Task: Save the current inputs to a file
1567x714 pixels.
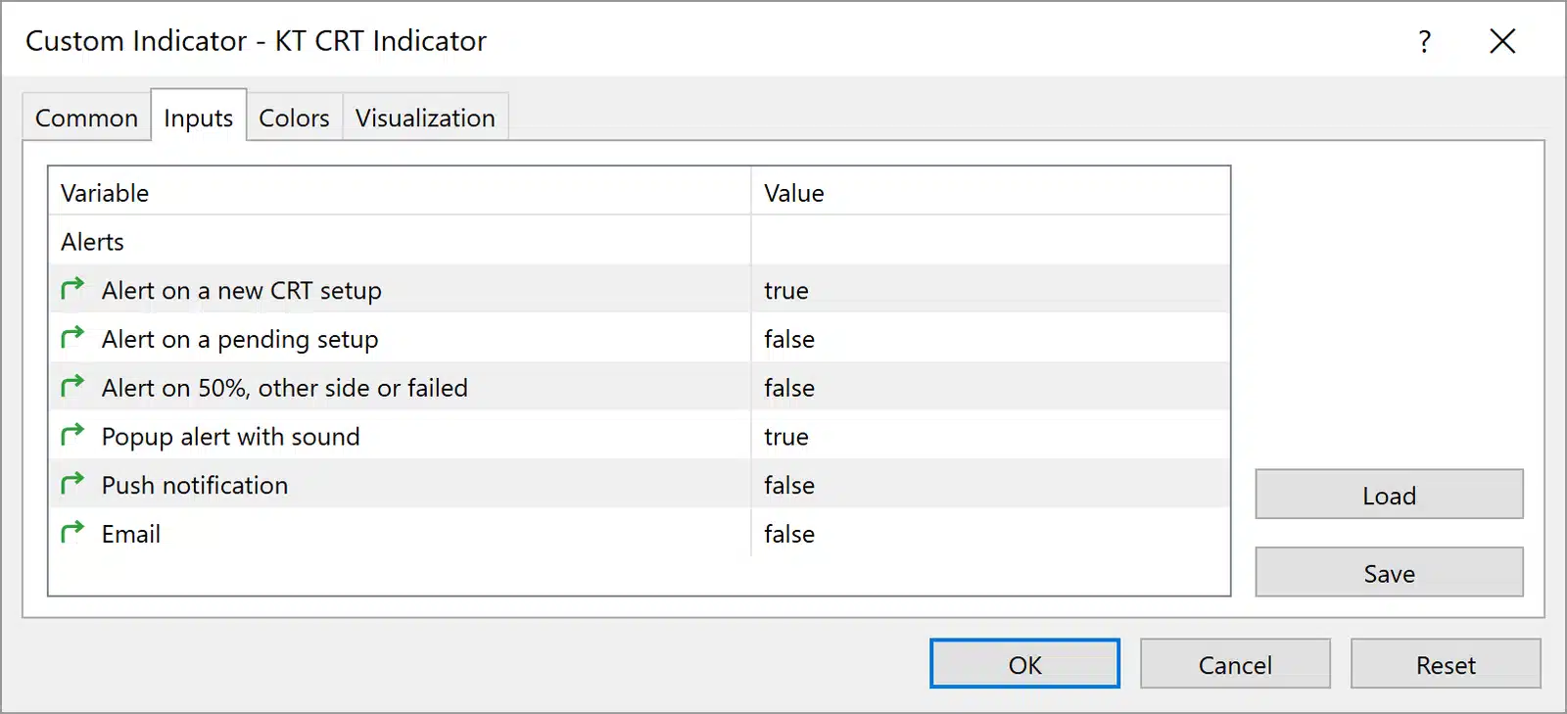Action: (1389, 573)
